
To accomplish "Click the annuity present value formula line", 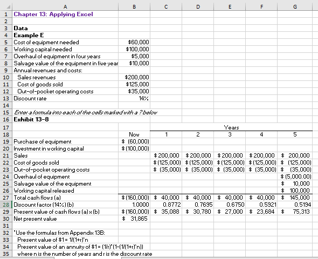I will click(x=80, y=247).
